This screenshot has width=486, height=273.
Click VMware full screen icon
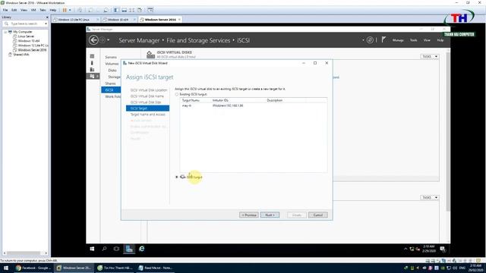[132, 10]
